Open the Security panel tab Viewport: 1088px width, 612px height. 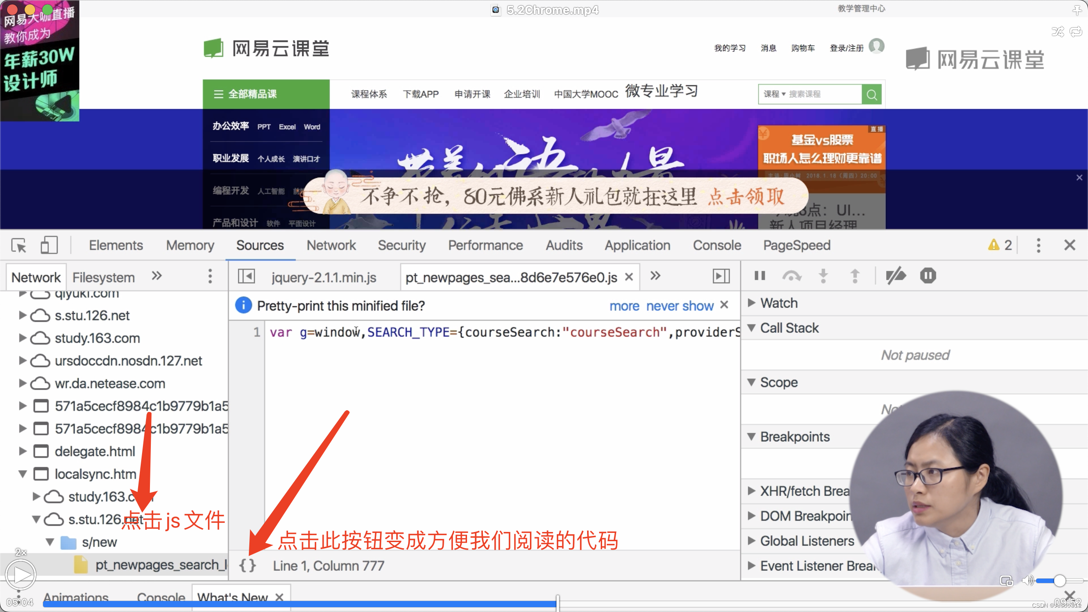[x=402, y=245]
